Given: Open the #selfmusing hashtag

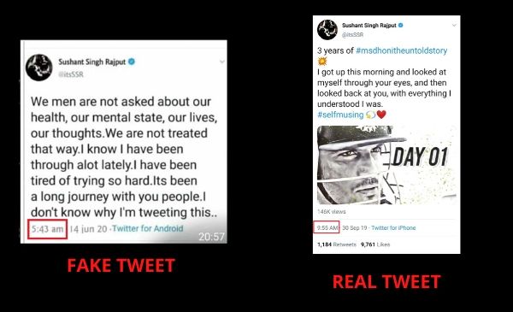Looking at the screenshot, I should (340, 115).
